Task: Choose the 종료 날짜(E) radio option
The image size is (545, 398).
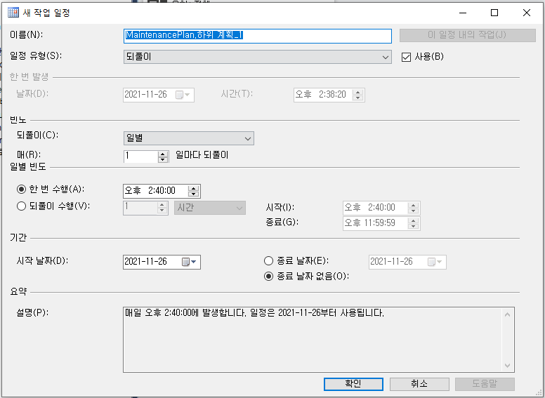Action: [x=269, y=261]
